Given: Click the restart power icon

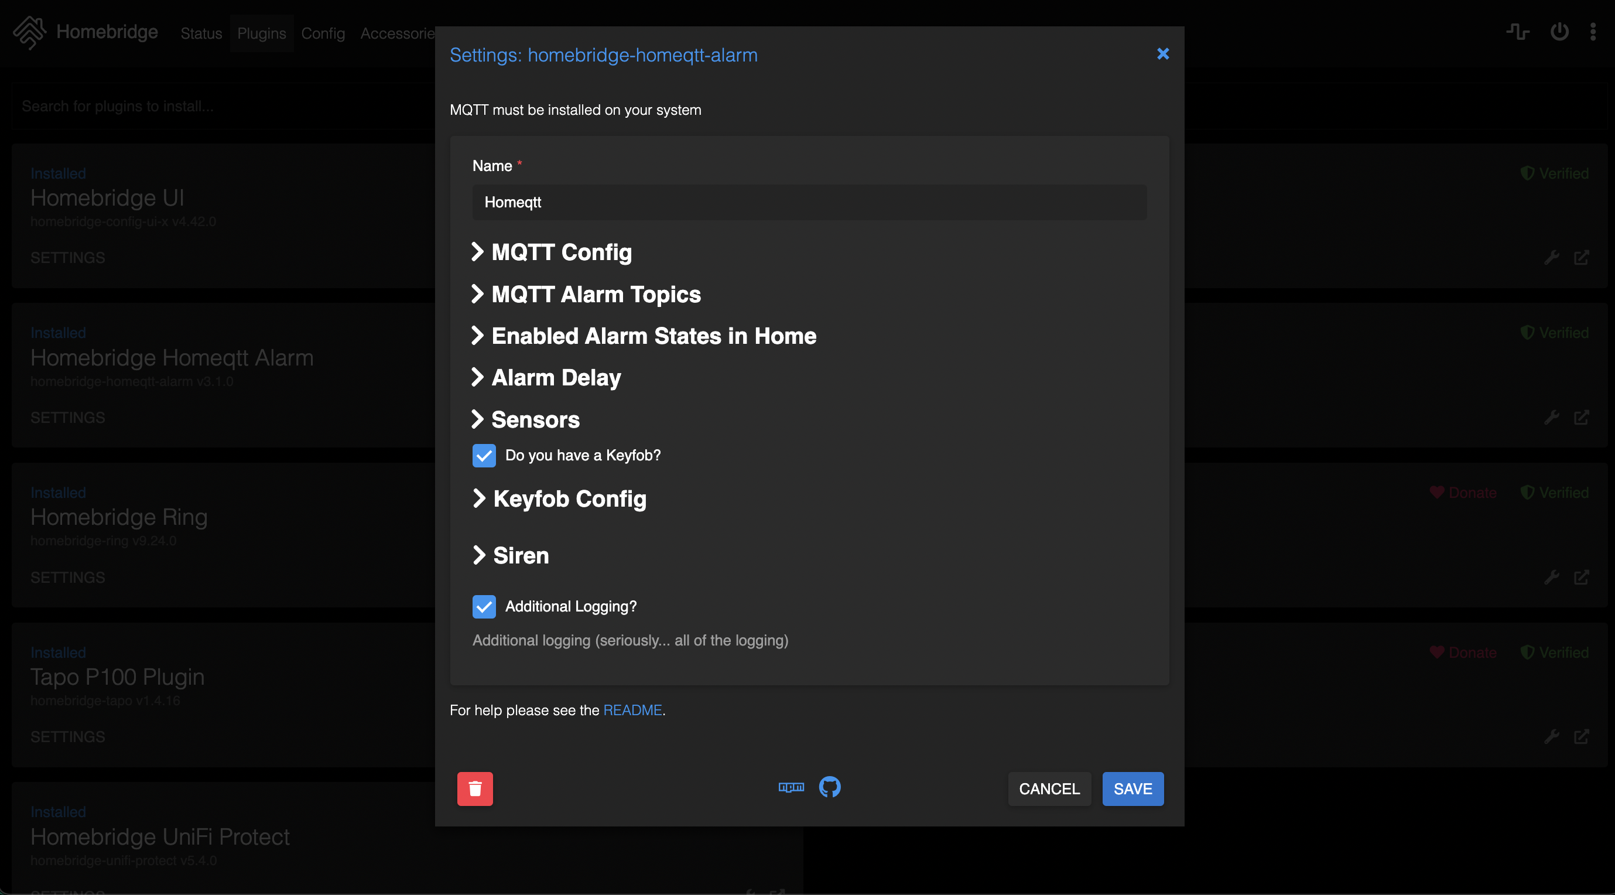Looking at the screenshot, I should click(x=1559, y=32).
